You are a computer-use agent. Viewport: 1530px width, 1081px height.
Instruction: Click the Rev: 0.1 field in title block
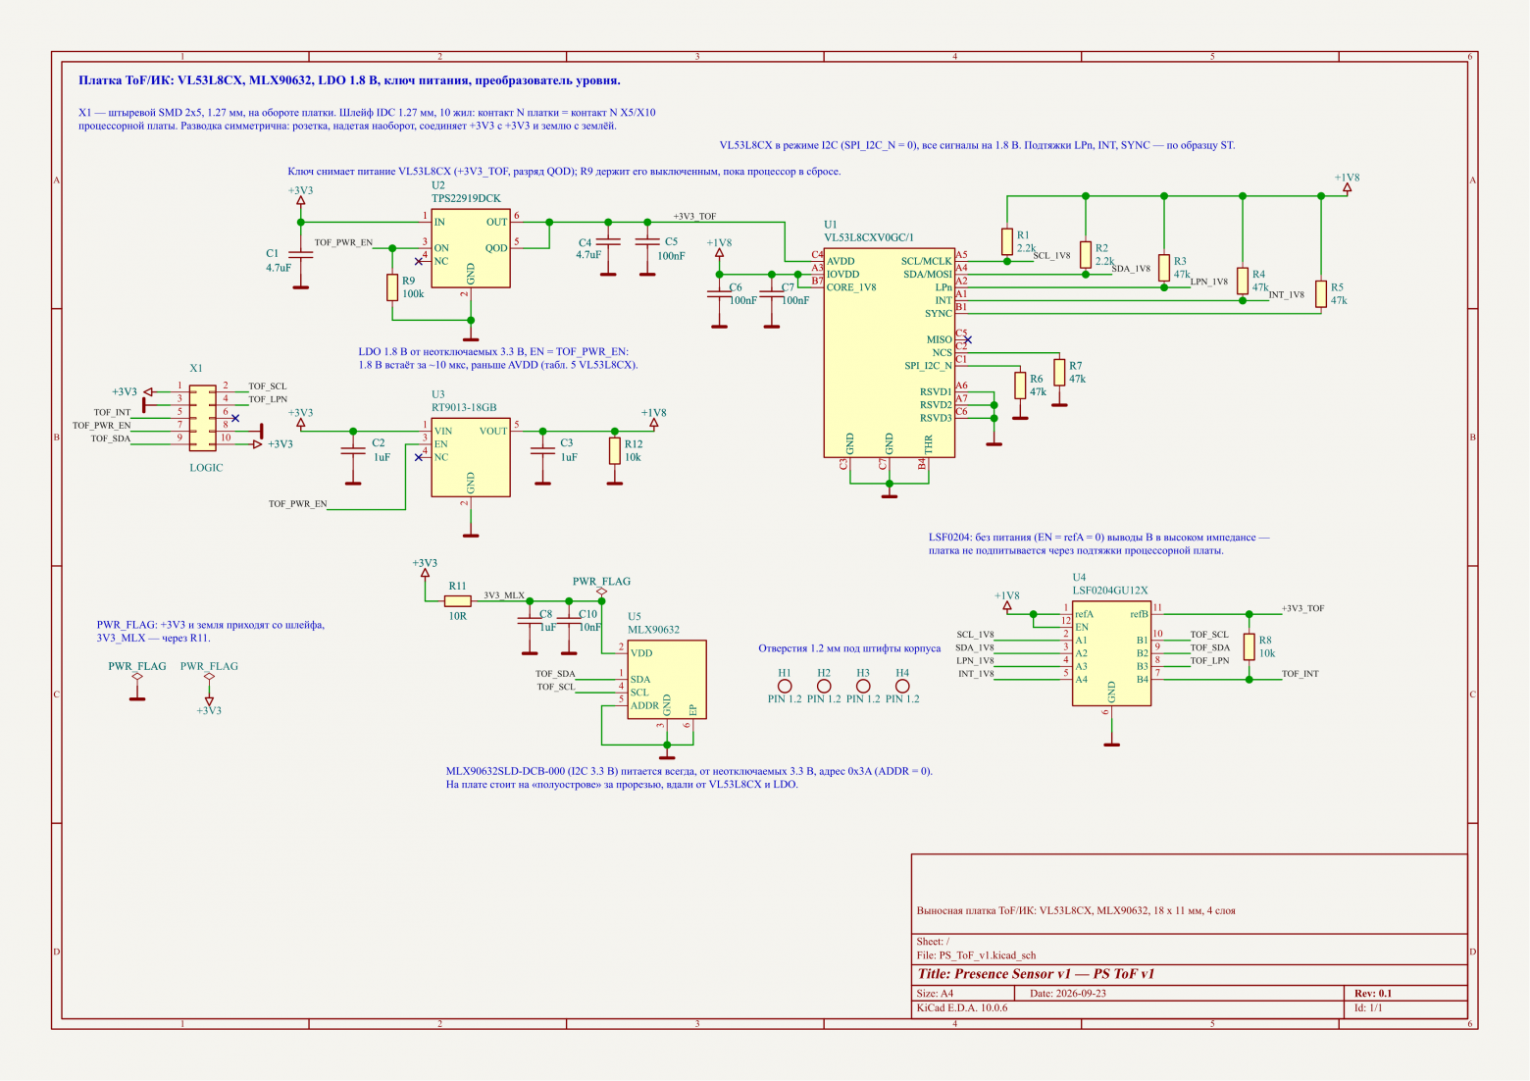click(1373, 993)
